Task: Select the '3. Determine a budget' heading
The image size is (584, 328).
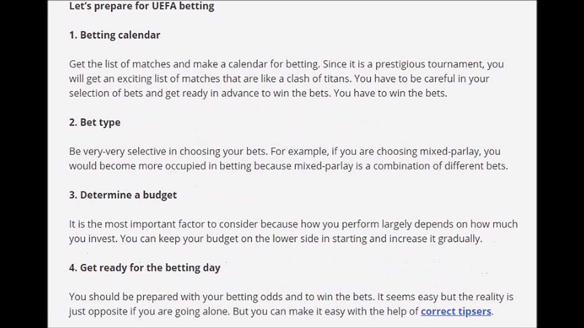Action: [x=123, y=195]
